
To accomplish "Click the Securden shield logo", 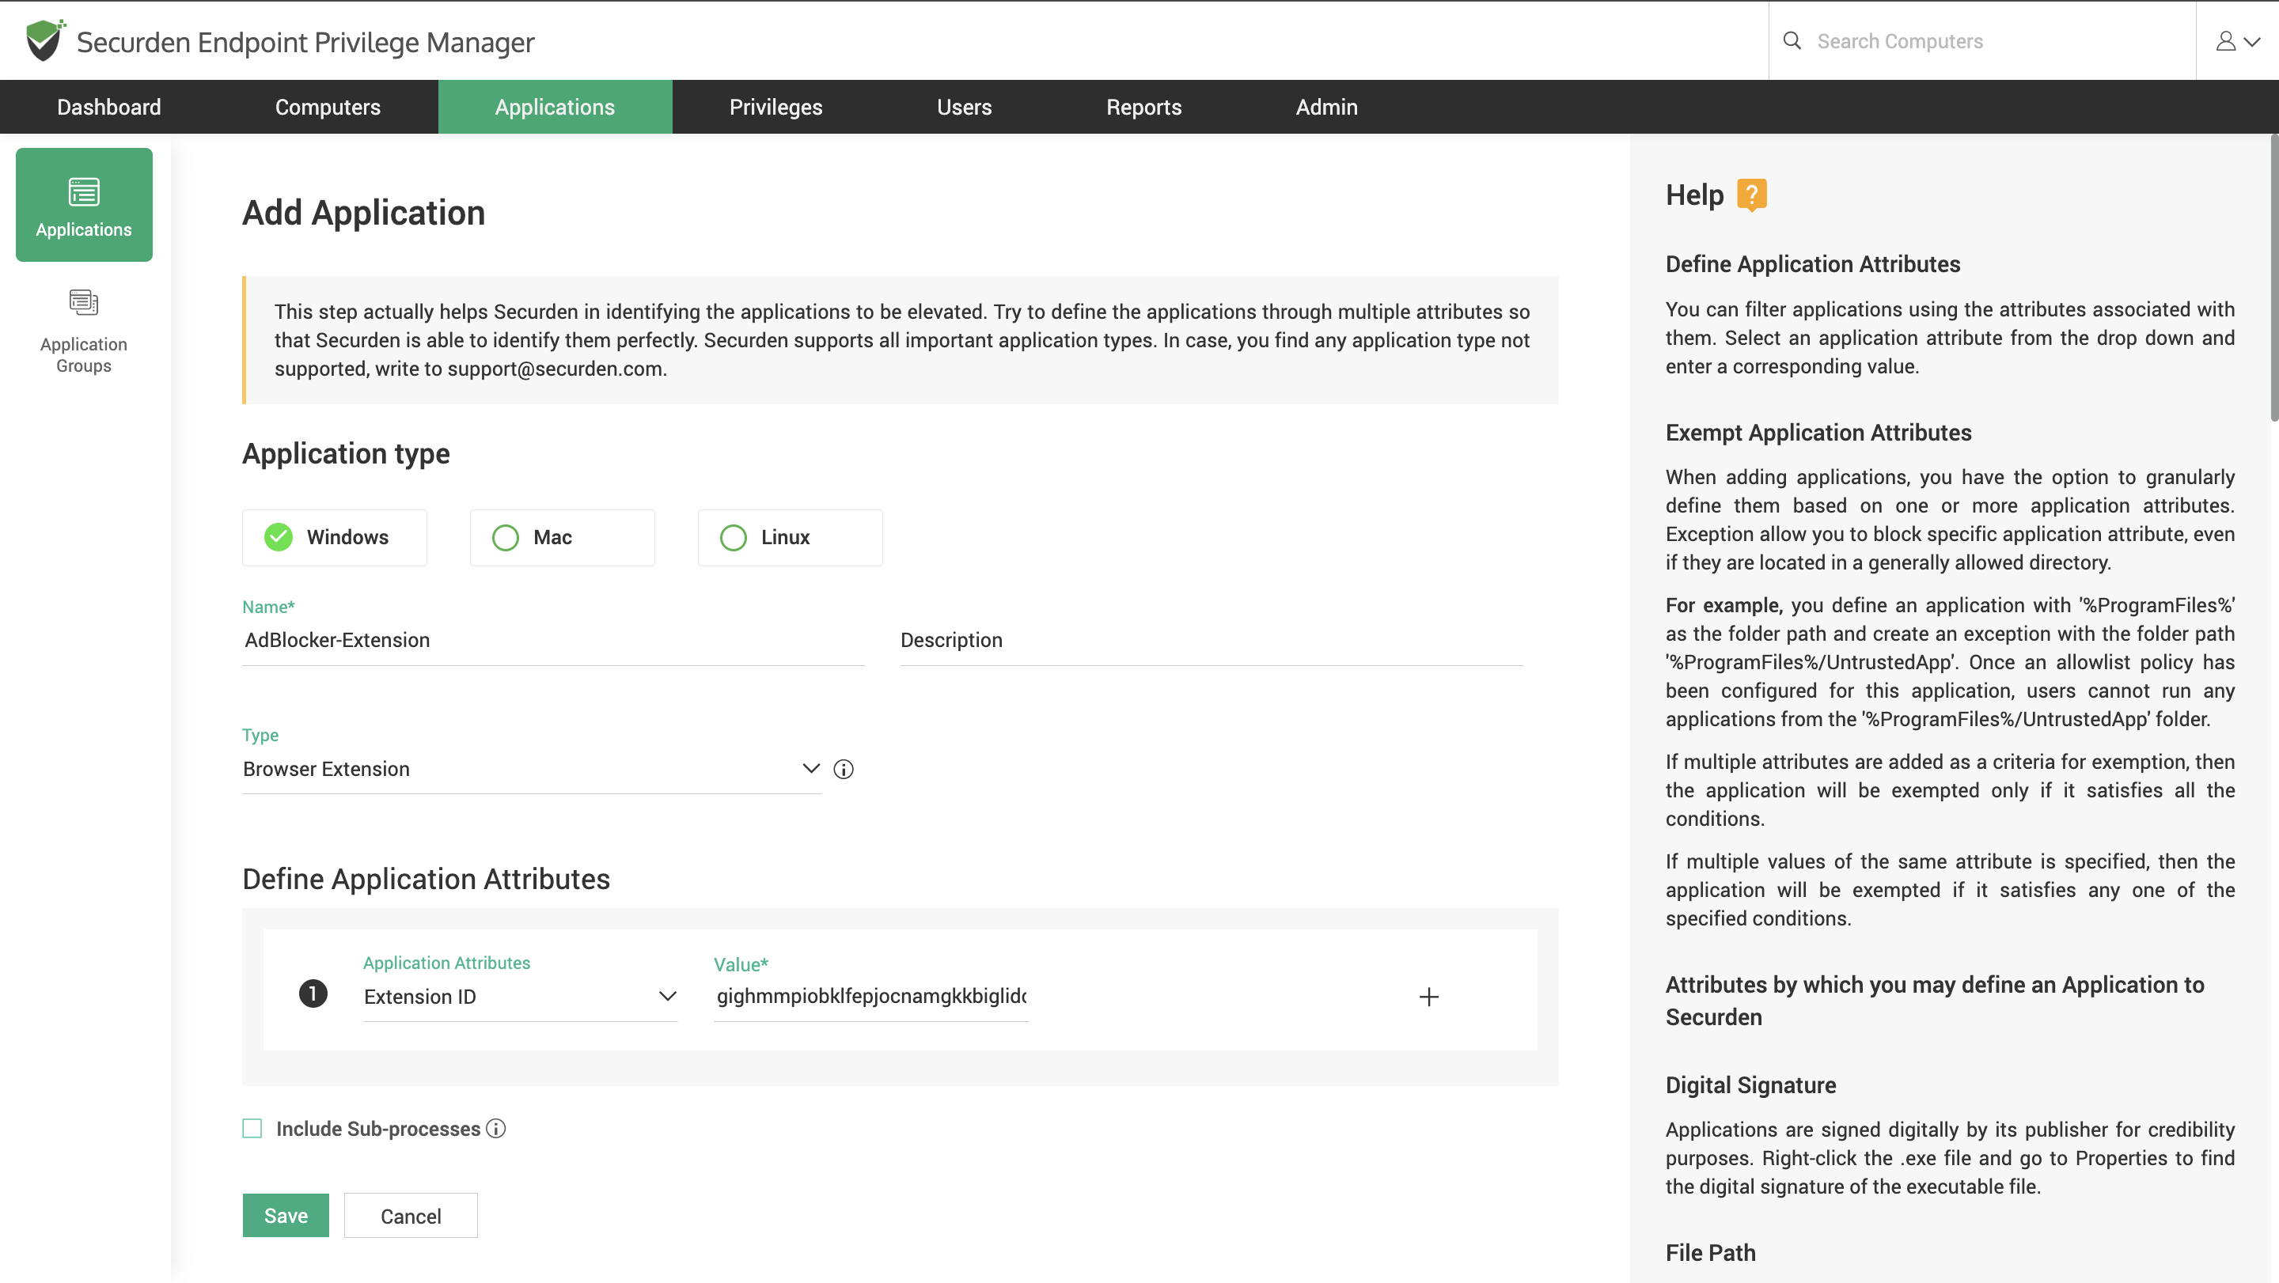I will pyautogui.click(x=45, y=40).
